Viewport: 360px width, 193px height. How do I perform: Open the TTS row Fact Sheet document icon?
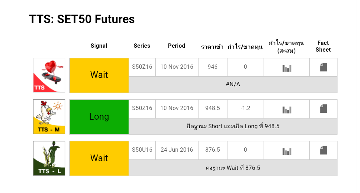(x=324, y=67)
